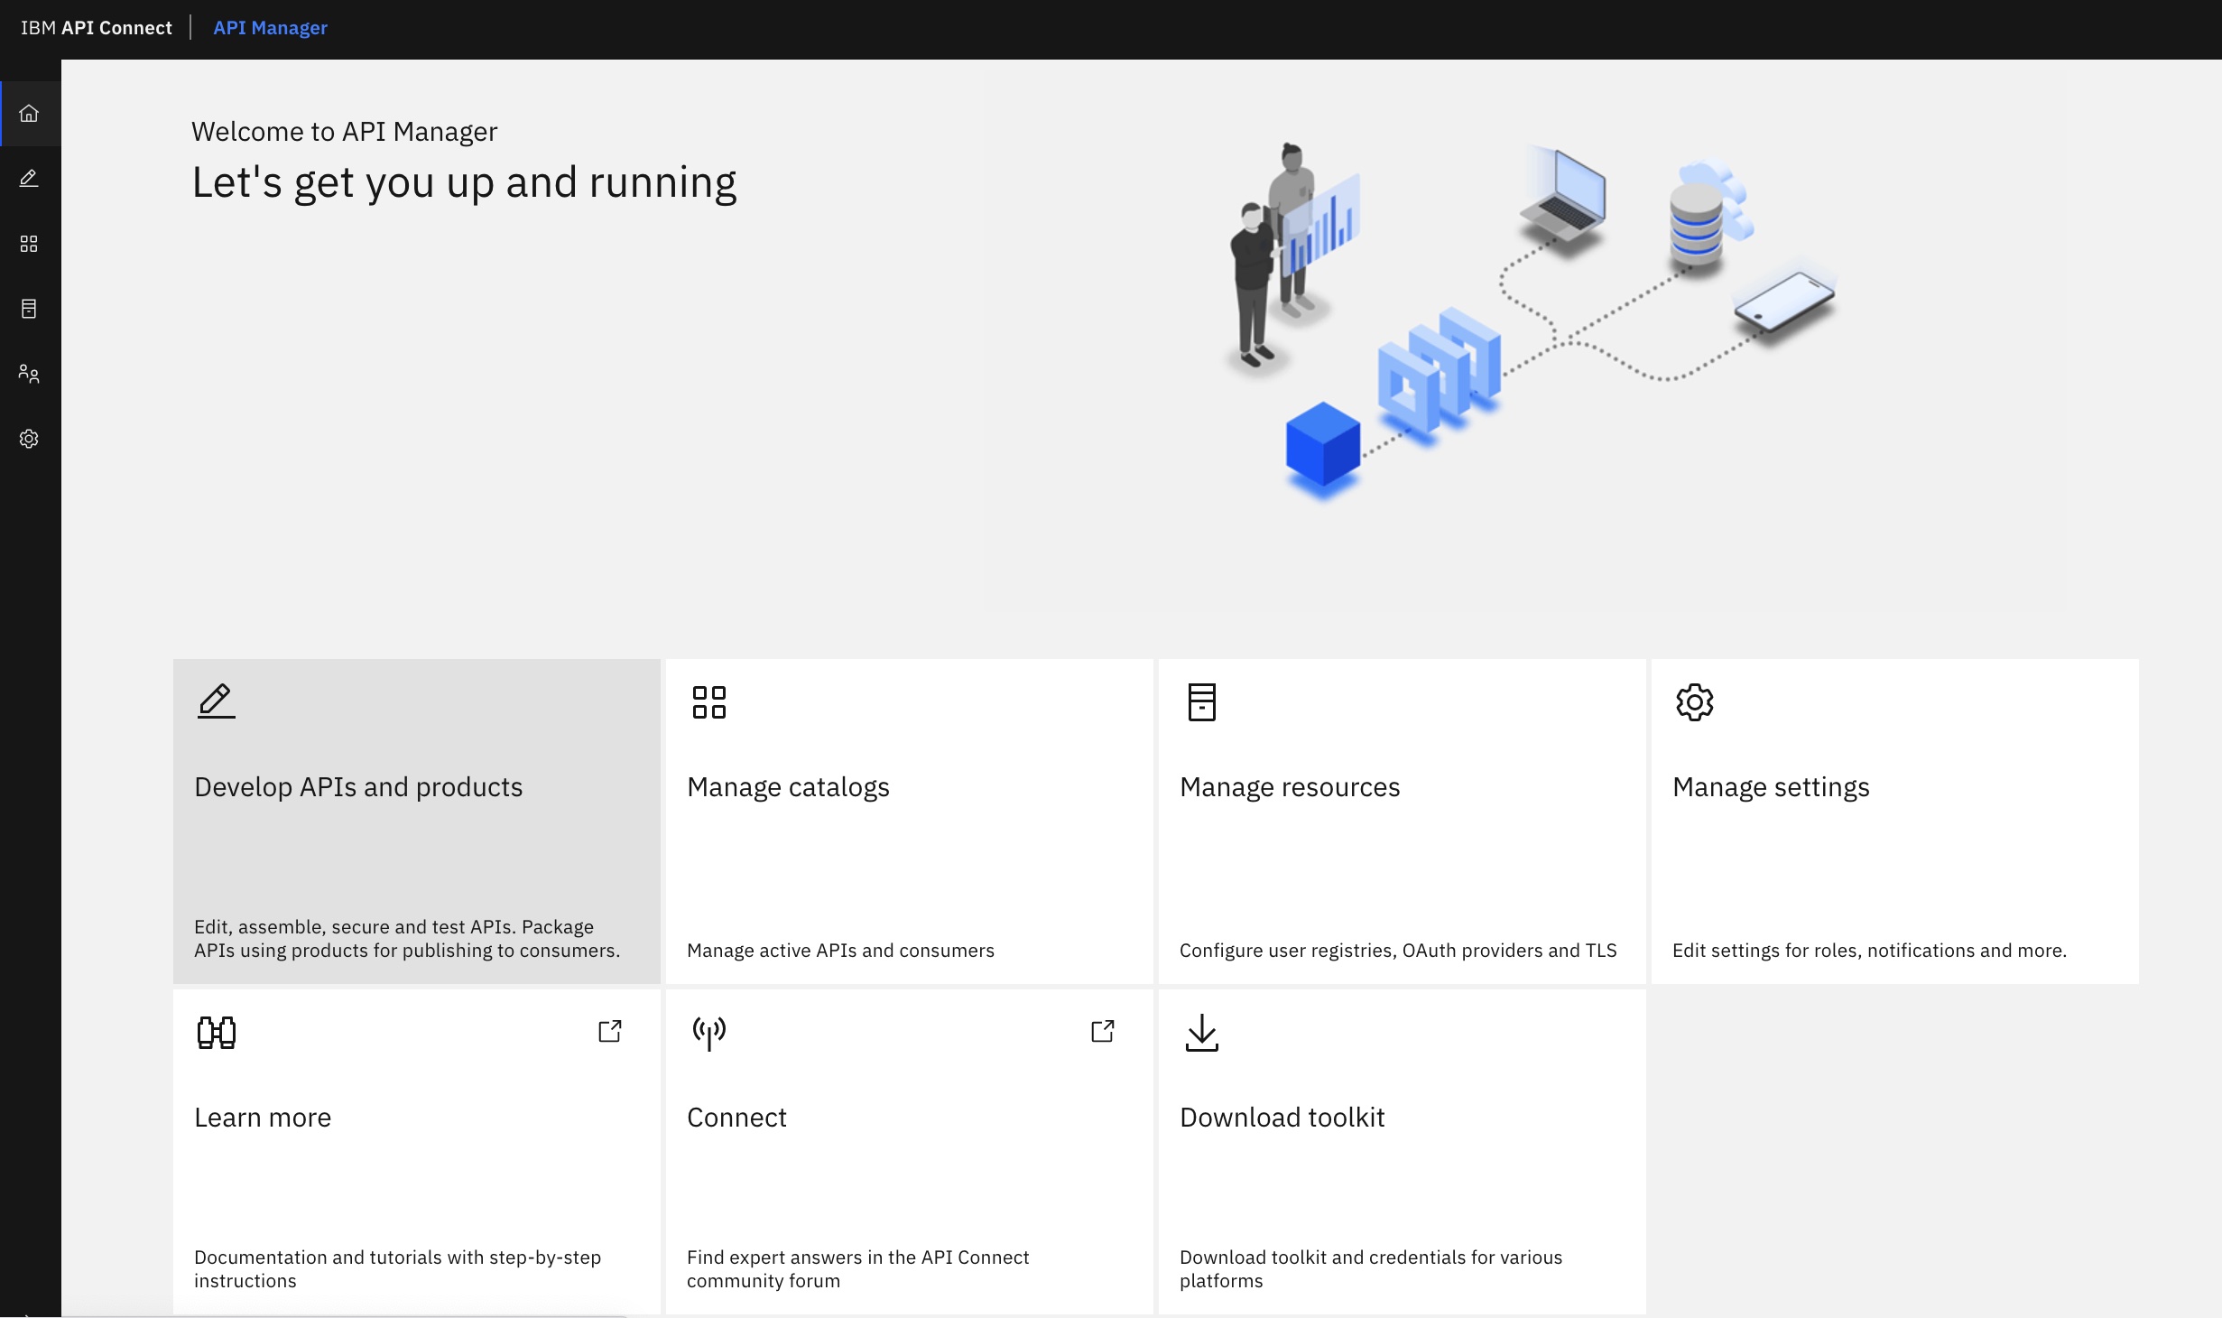
Task: Click 'Download toolkit and credentials for various platforms'
Action: click(x=1371, y=1269)
